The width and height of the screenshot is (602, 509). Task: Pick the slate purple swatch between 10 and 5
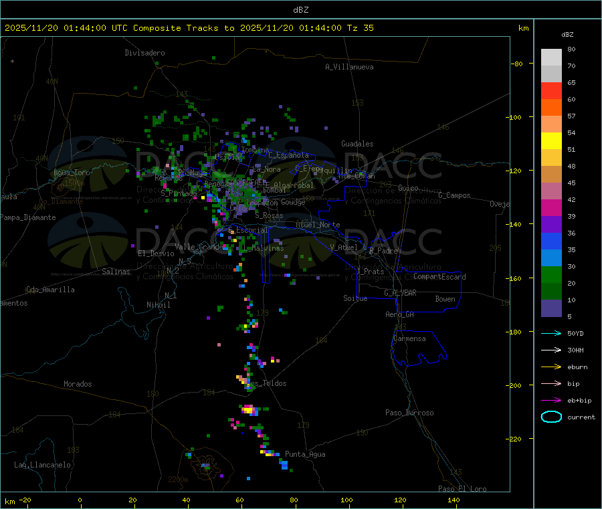tap(551, 308)
